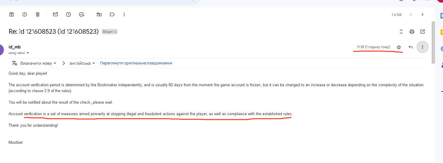Open the Move to folder icon
Image resolution: width=443 pixels, height=163 pixels.
click(99, 14)
